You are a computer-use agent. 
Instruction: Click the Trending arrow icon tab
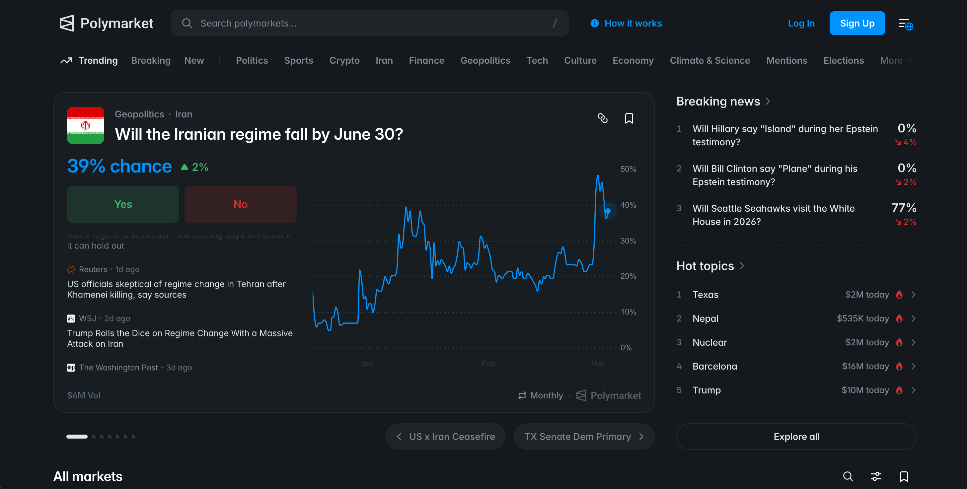66,60
